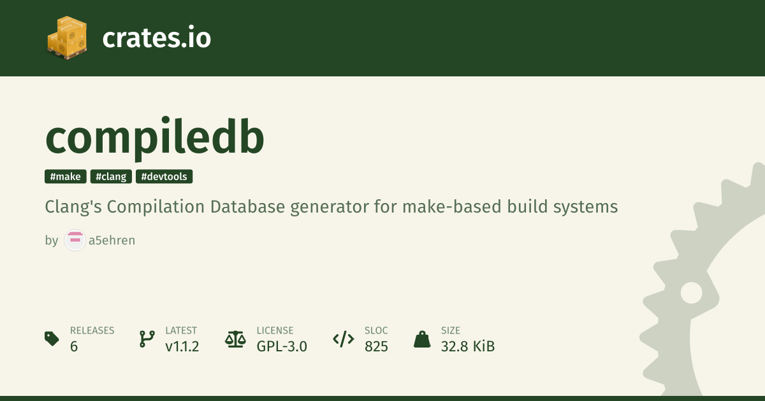765x401 pixels.
Task: Open the a5ehren author name
Action: 112,241
